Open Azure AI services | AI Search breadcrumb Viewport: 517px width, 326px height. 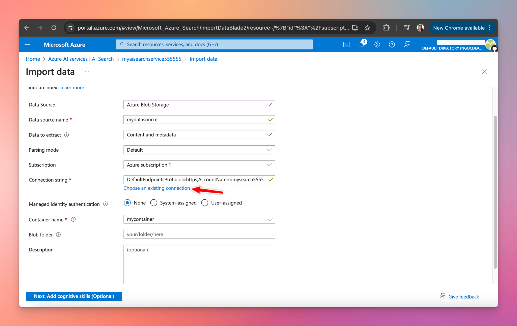[x=81, y=59]
